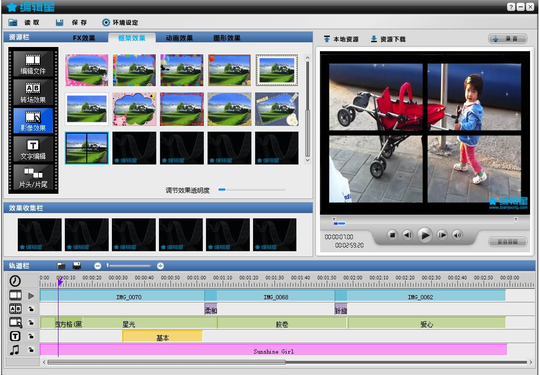Click the video track film icon
The width and height of the screenshot is (540, 375).
16,295
